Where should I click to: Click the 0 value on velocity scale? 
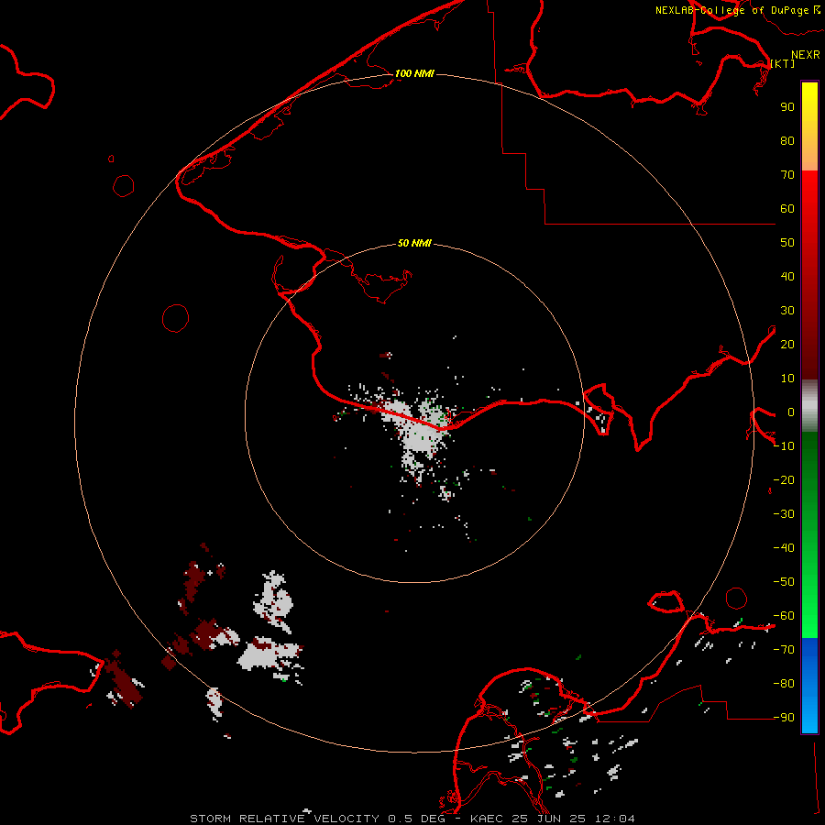(x=791, y=412)
